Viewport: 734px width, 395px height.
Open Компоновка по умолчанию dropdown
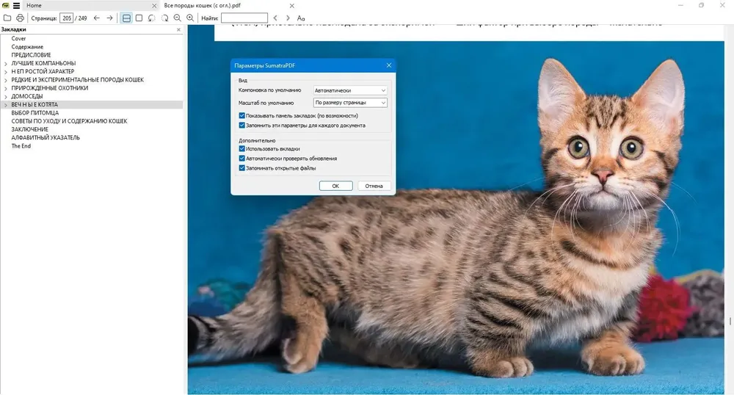(x=350, y=90)
